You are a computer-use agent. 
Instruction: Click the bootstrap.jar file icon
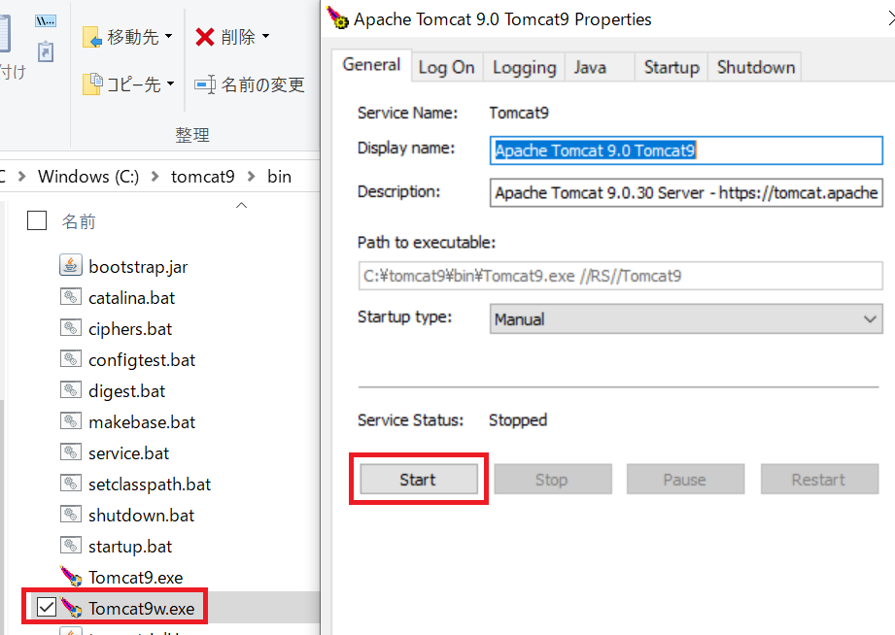coord(71,265)
